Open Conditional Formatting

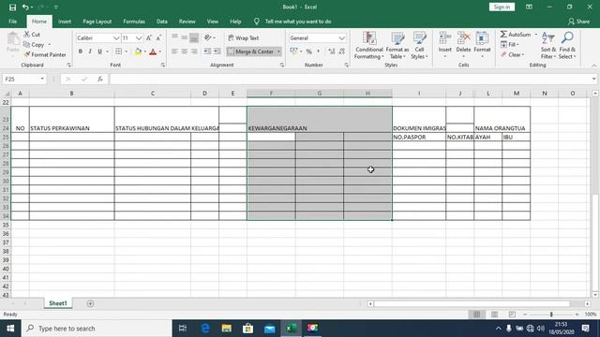[368, 46]
